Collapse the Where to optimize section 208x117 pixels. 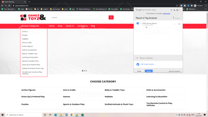(137, 58)
